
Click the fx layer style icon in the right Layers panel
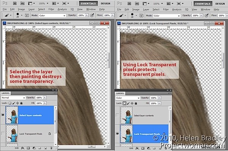coord(137,148)
